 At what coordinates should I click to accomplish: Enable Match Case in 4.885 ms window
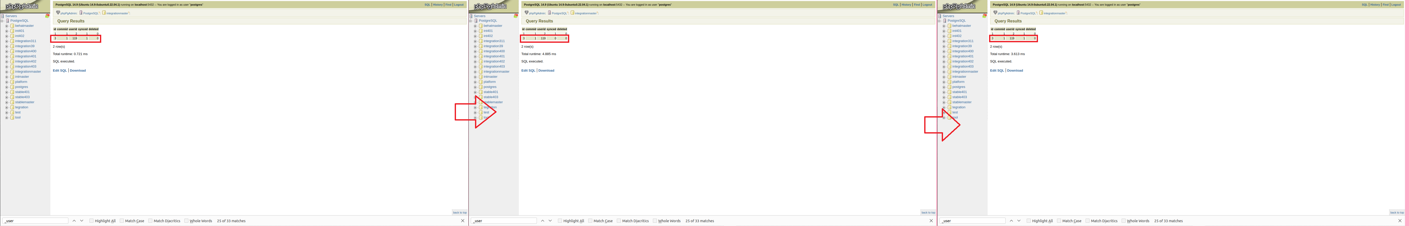coord(591,220)
